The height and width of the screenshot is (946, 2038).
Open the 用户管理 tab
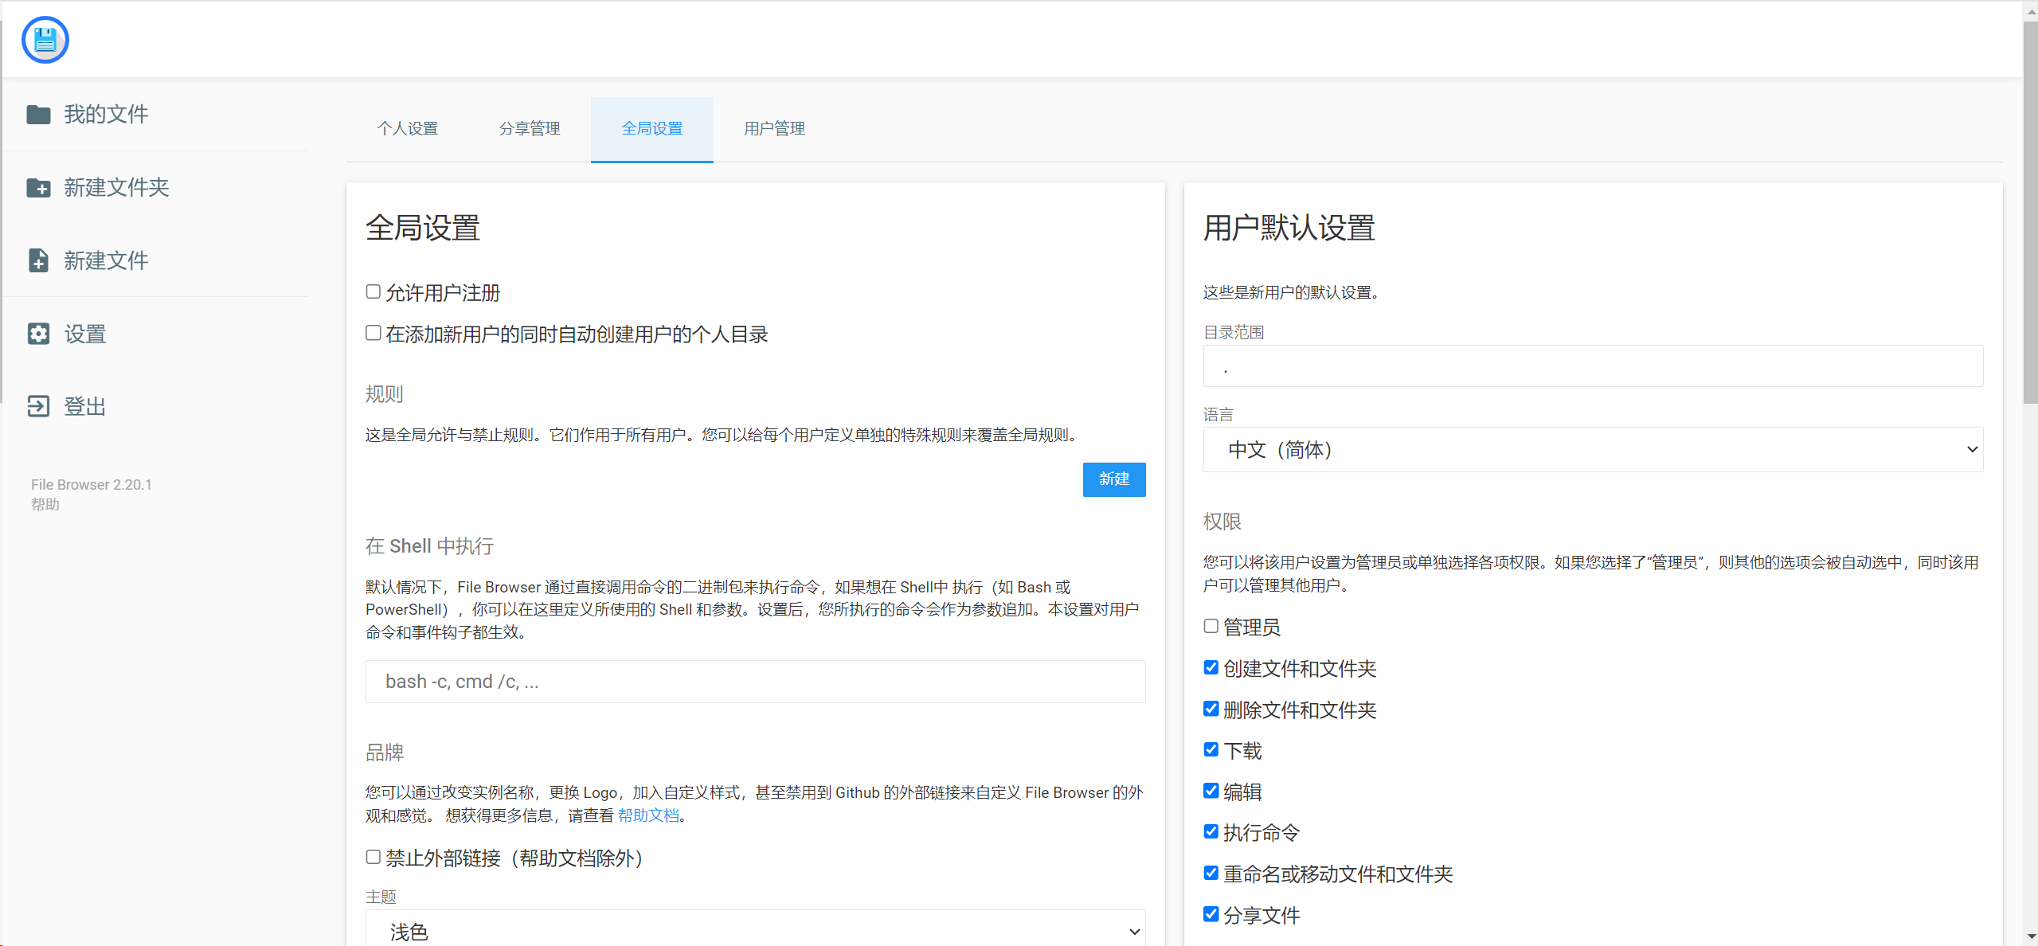[x=774, y=129]
